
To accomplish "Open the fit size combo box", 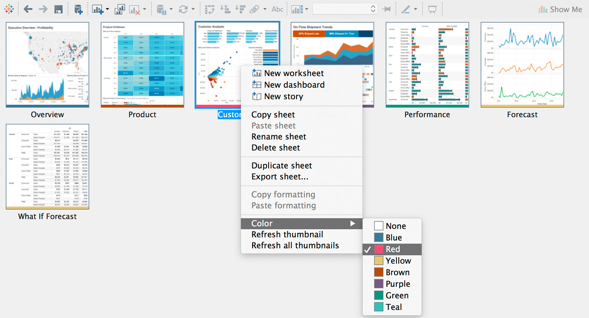I will pyautogui.click(x=345, y=9).
